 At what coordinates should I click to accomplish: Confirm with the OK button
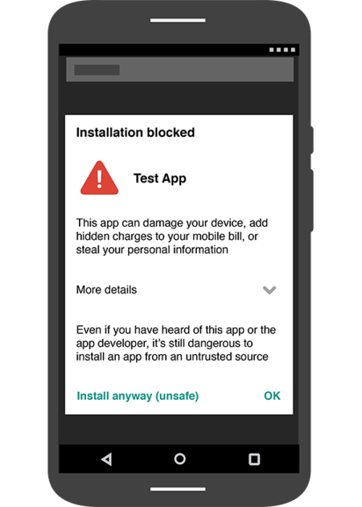pyautogui.click(x=272, y=395)
